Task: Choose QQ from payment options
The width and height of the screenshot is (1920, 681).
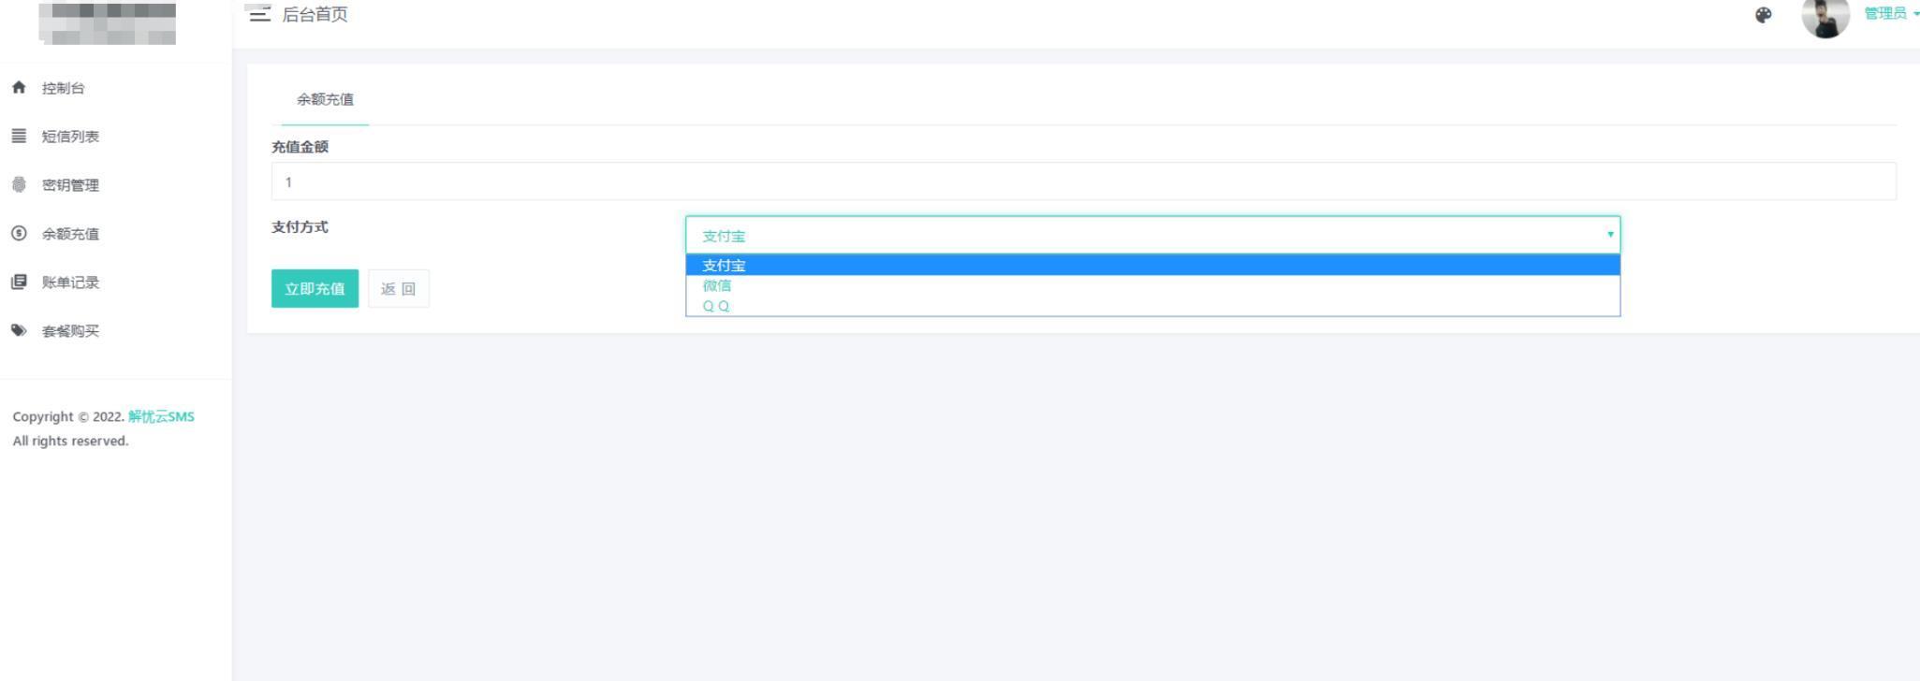Action: click(x=1152, y=306)
